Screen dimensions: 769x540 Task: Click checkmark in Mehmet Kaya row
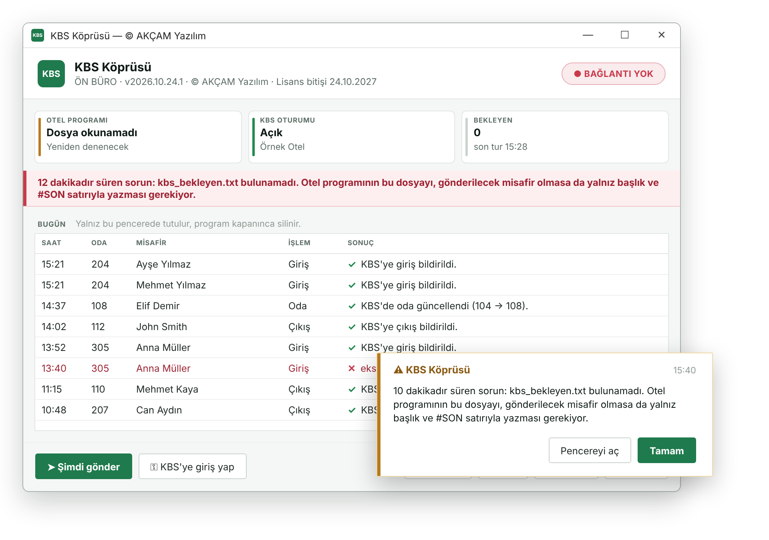[x=352, y=389]
